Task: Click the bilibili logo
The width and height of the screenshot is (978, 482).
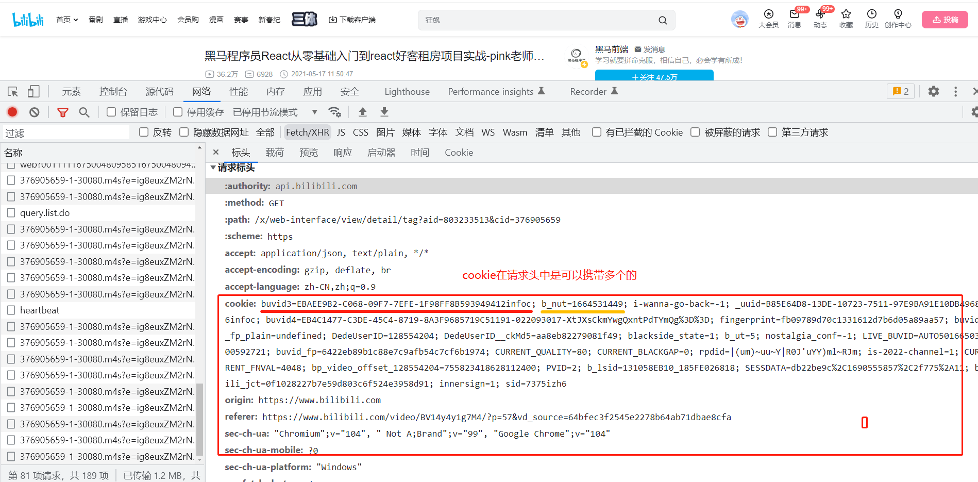Action: pyautogui.click(x=28, y=20)
